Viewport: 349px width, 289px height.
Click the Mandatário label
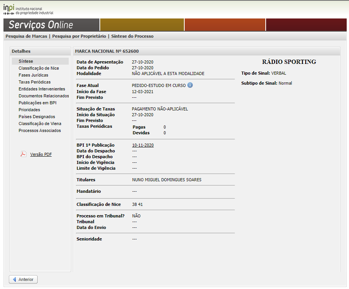click(x=89, y=191)
